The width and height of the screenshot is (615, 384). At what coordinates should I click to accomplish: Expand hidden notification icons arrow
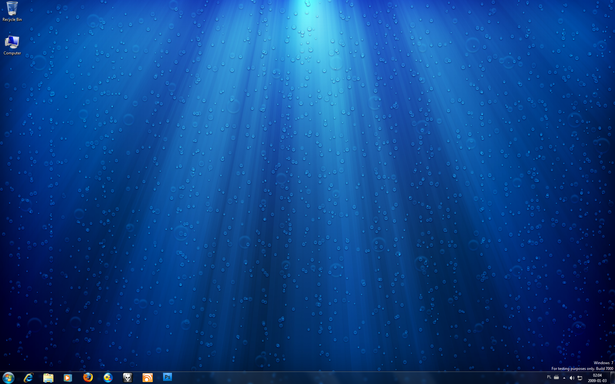(x=564, y=378)
